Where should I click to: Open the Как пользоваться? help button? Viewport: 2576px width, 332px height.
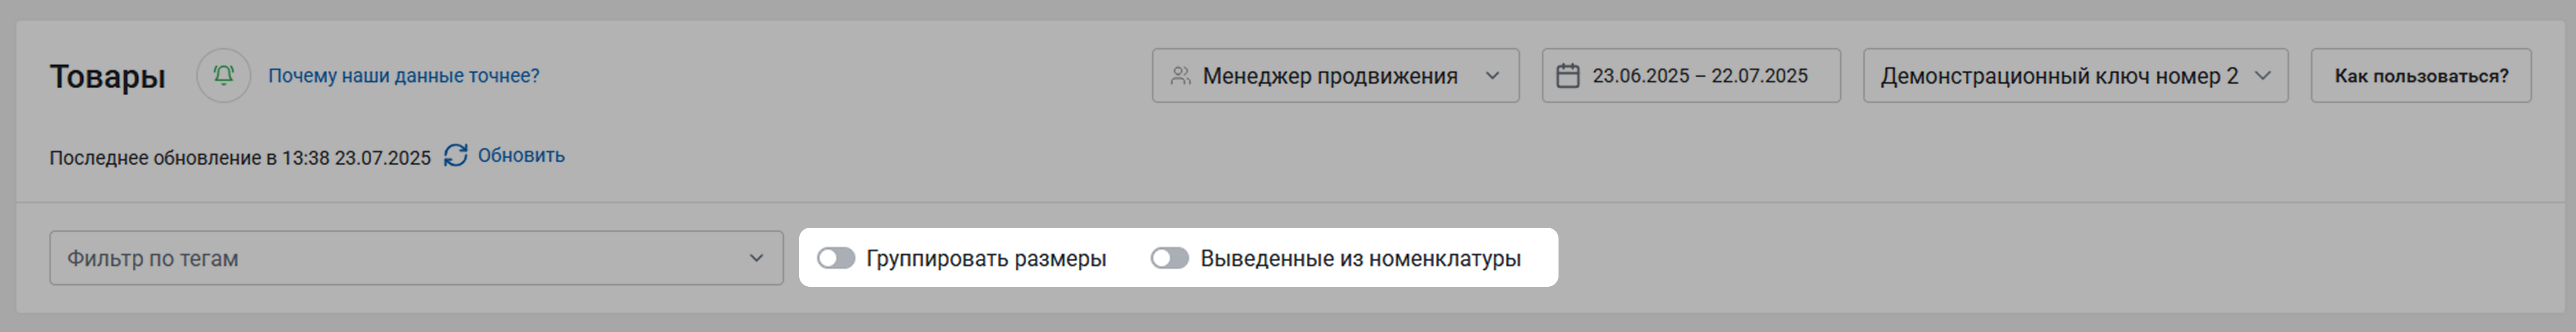tap(2421, 75)
